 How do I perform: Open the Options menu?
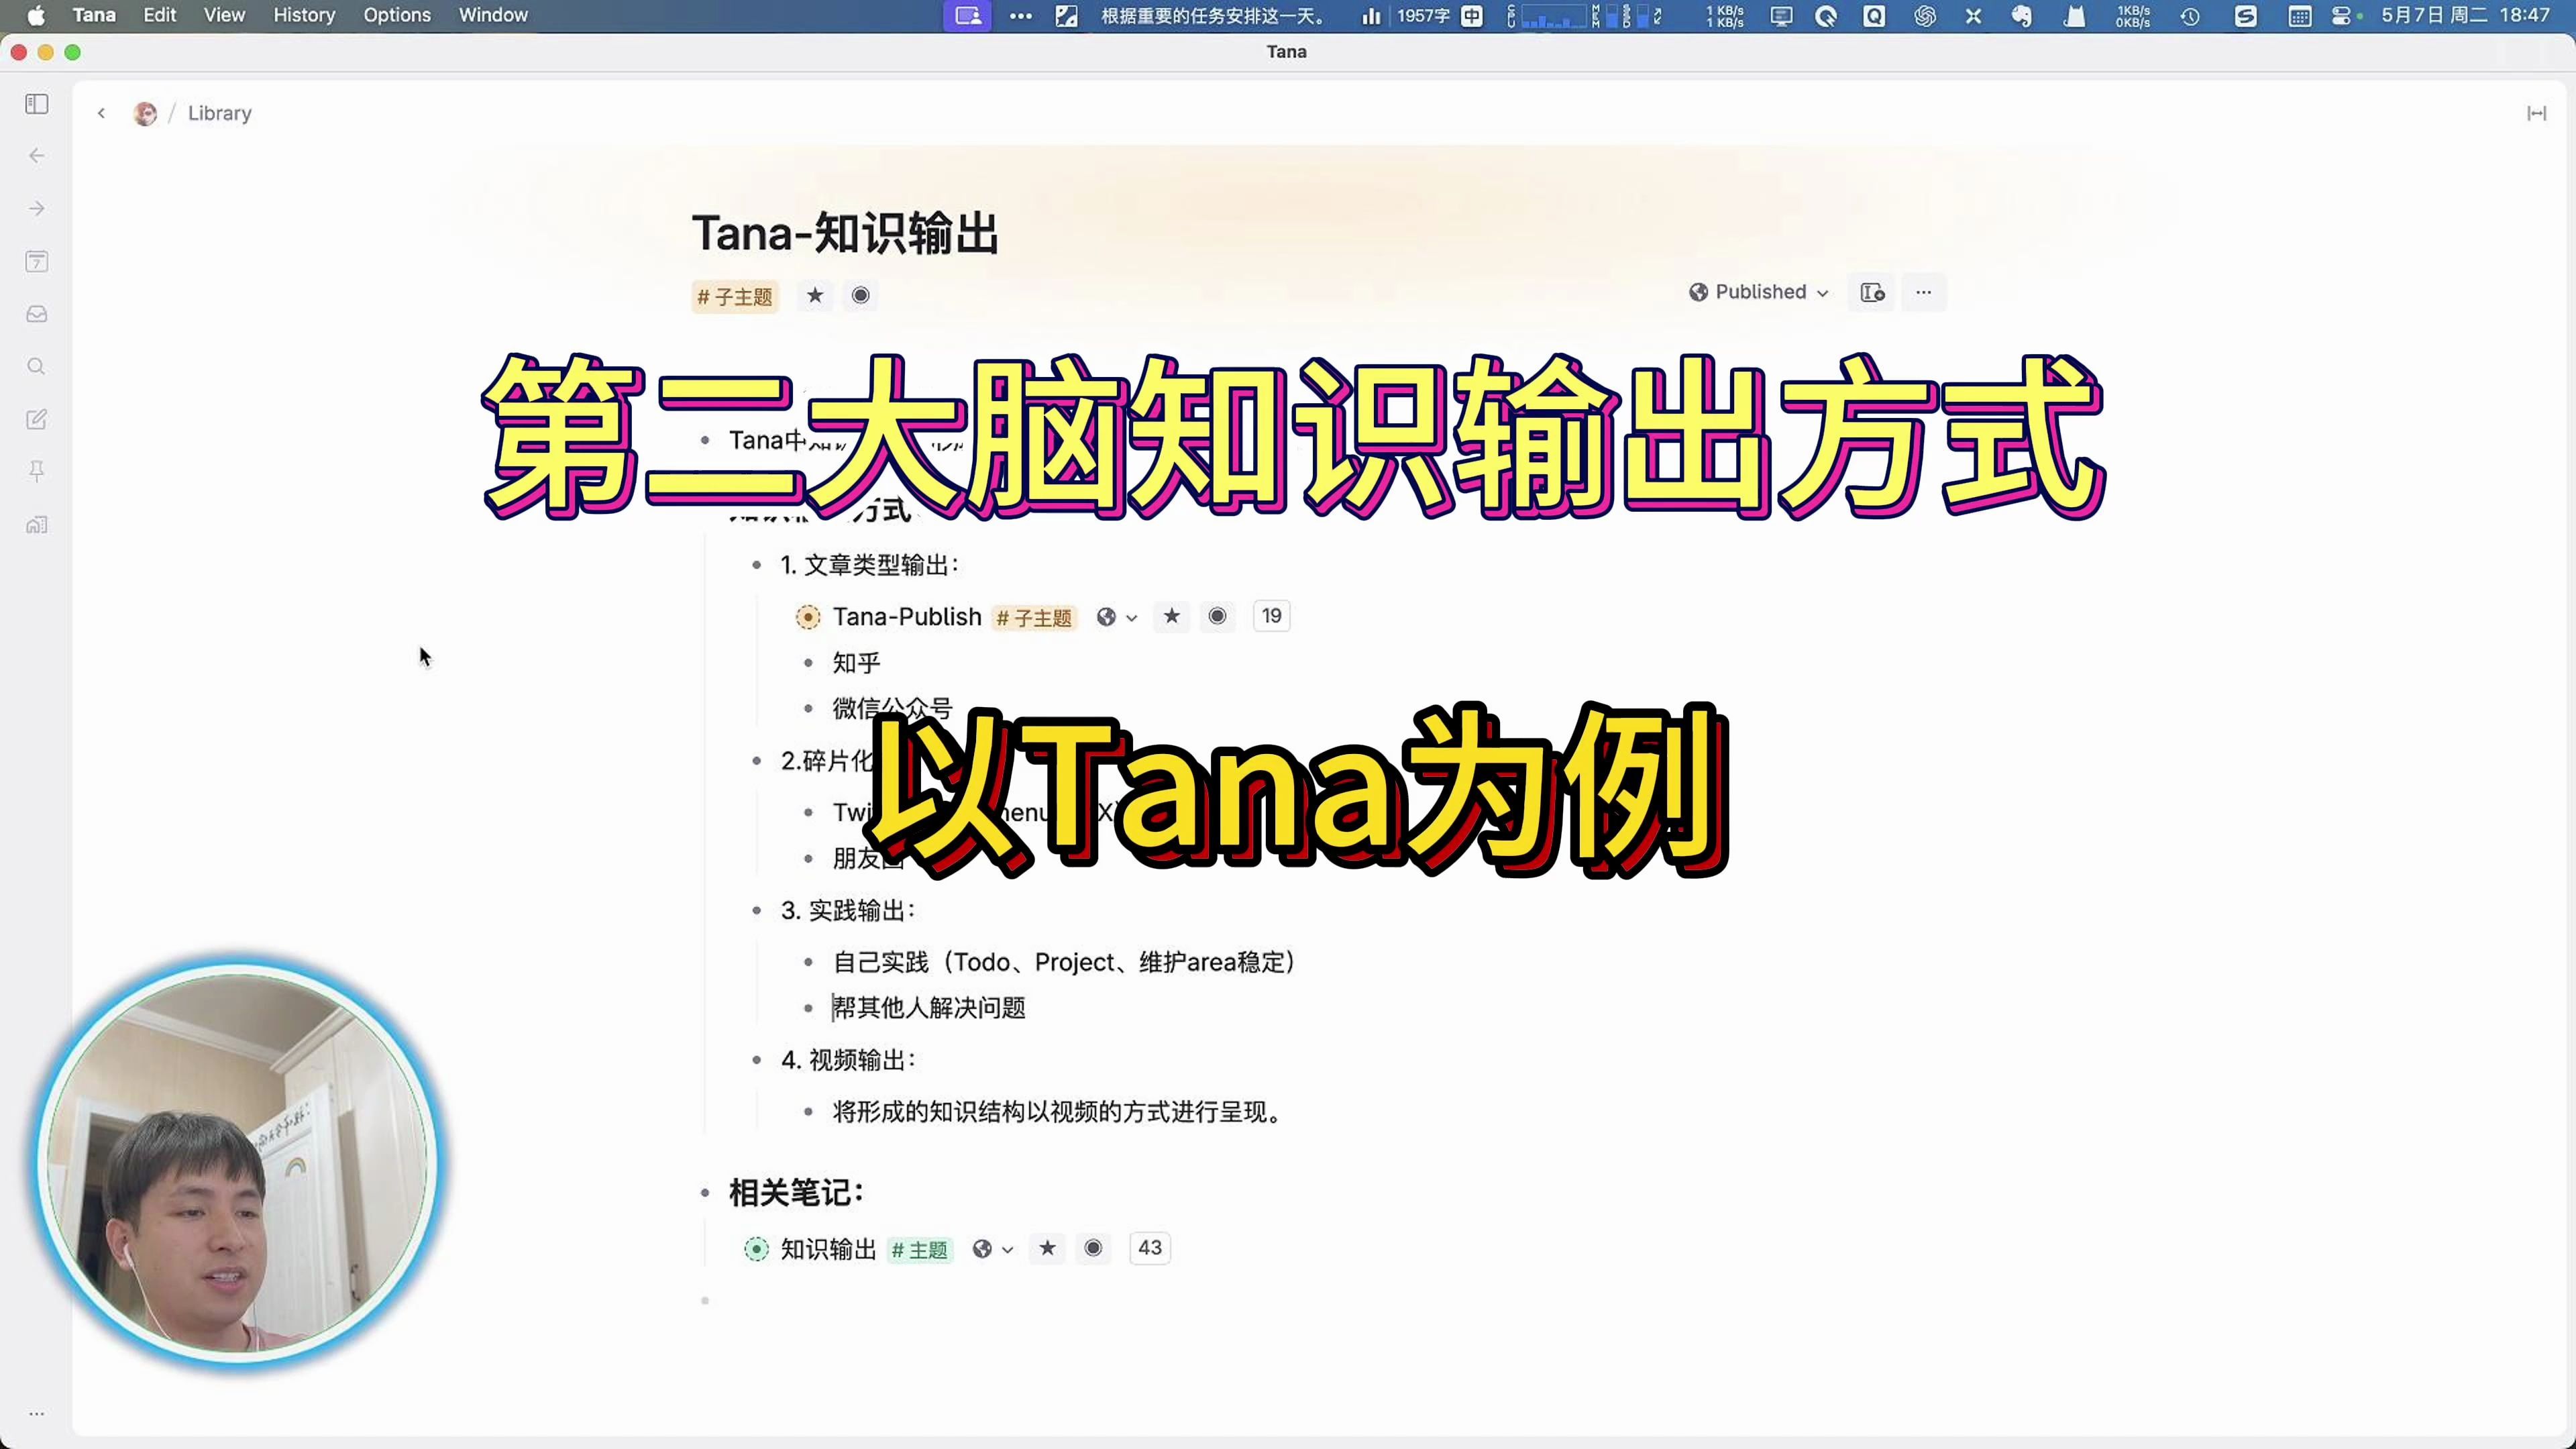[397, 15]
